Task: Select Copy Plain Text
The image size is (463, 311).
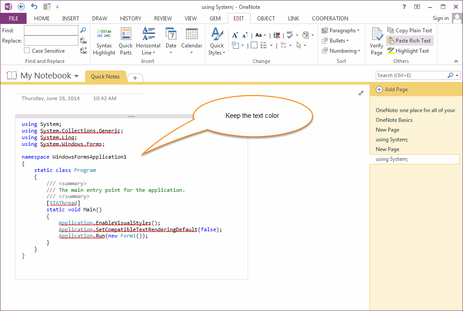Action: pos(409,30)
